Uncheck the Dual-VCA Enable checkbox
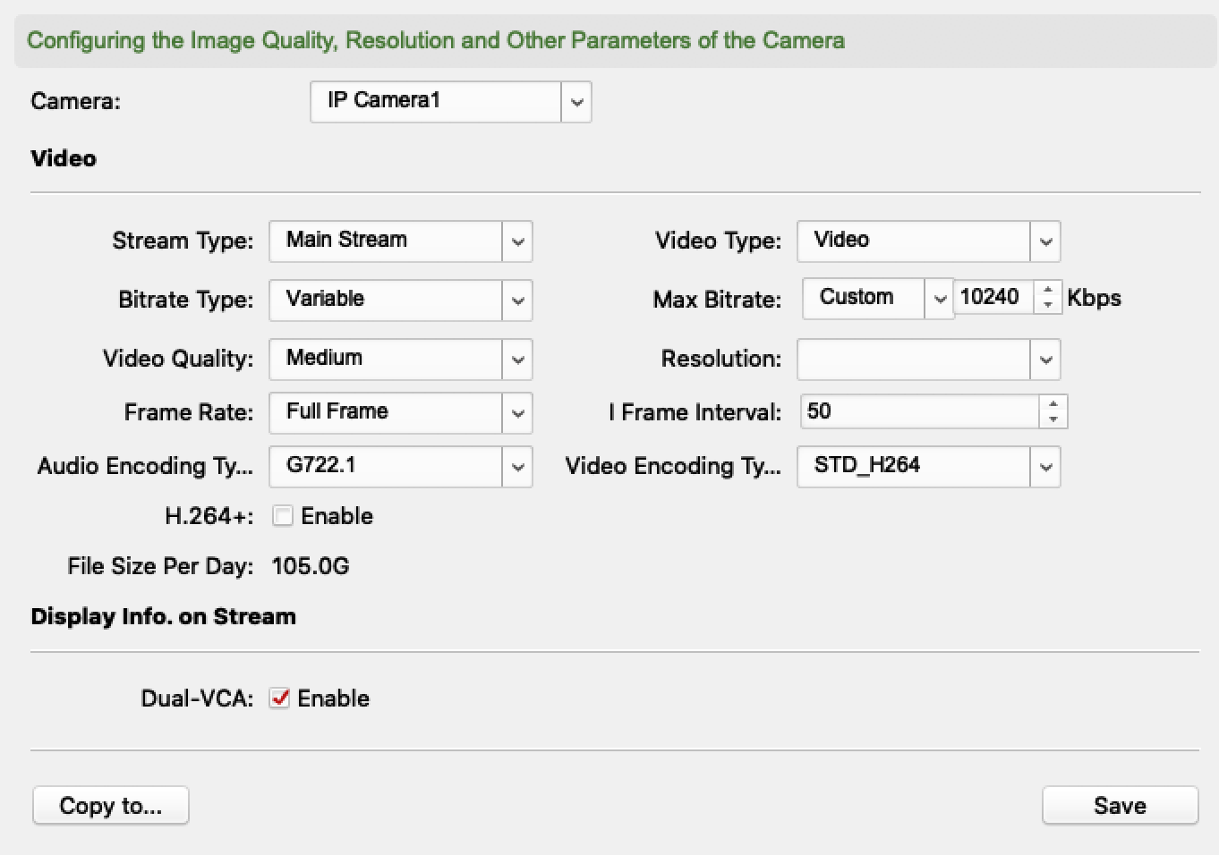 coord(280,698)
